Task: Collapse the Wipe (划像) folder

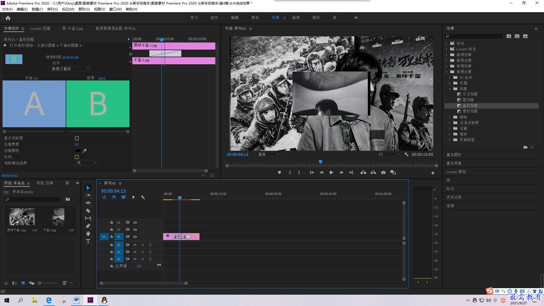Action: click(450, 89)
